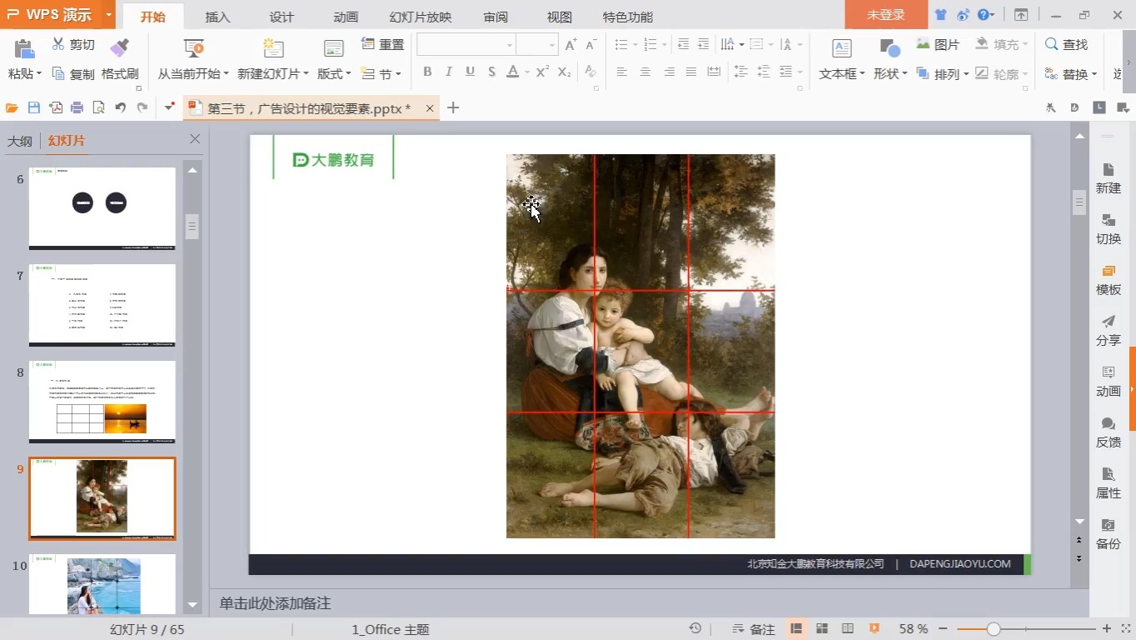Decrease paragraph indent level
The height and width of the screenshot is (640, 1136).
(683, 45)
